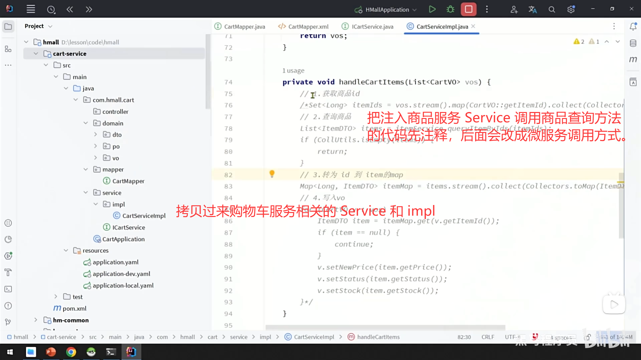Click the Search Everywhere magnifier icon
Screen dimensions: 641x360
click(552, 10)
